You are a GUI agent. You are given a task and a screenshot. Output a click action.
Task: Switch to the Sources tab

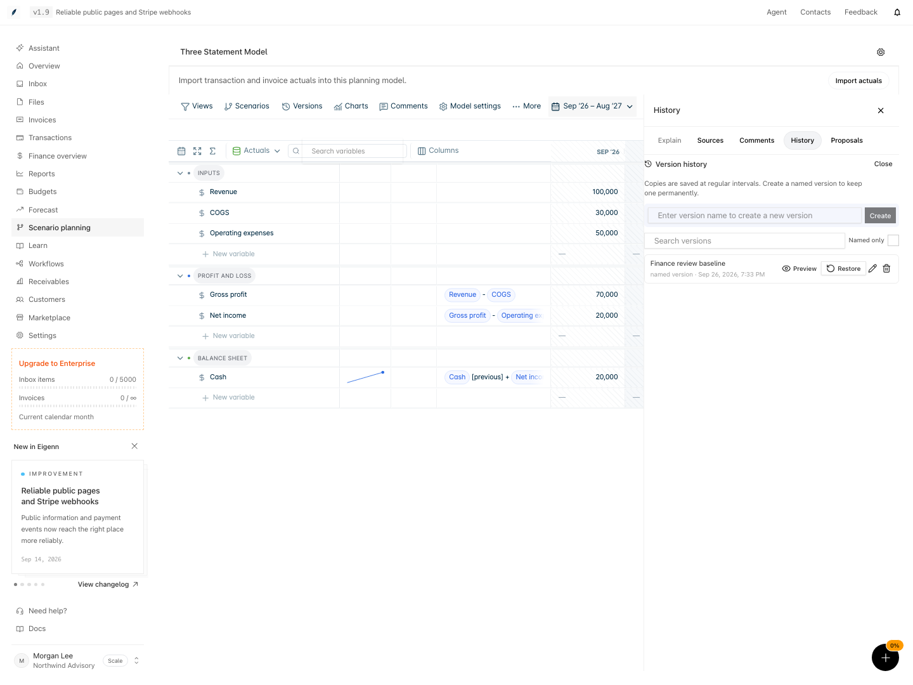point(710,140)
